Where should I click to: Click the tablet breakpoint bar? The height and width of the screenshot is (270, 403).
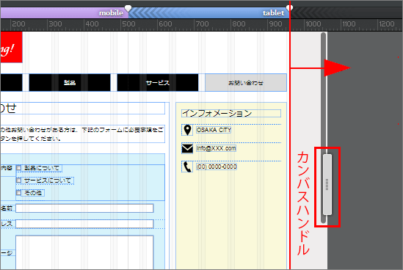208,12
